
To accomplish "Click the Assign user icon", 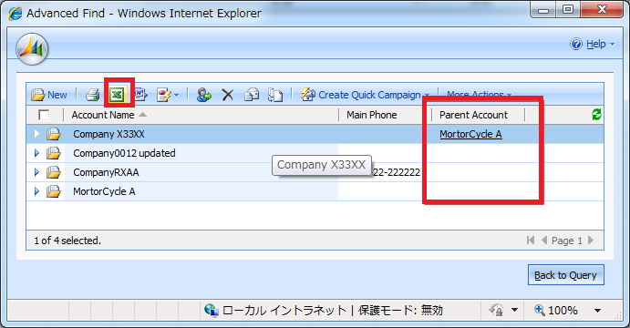I will [203, 95].
